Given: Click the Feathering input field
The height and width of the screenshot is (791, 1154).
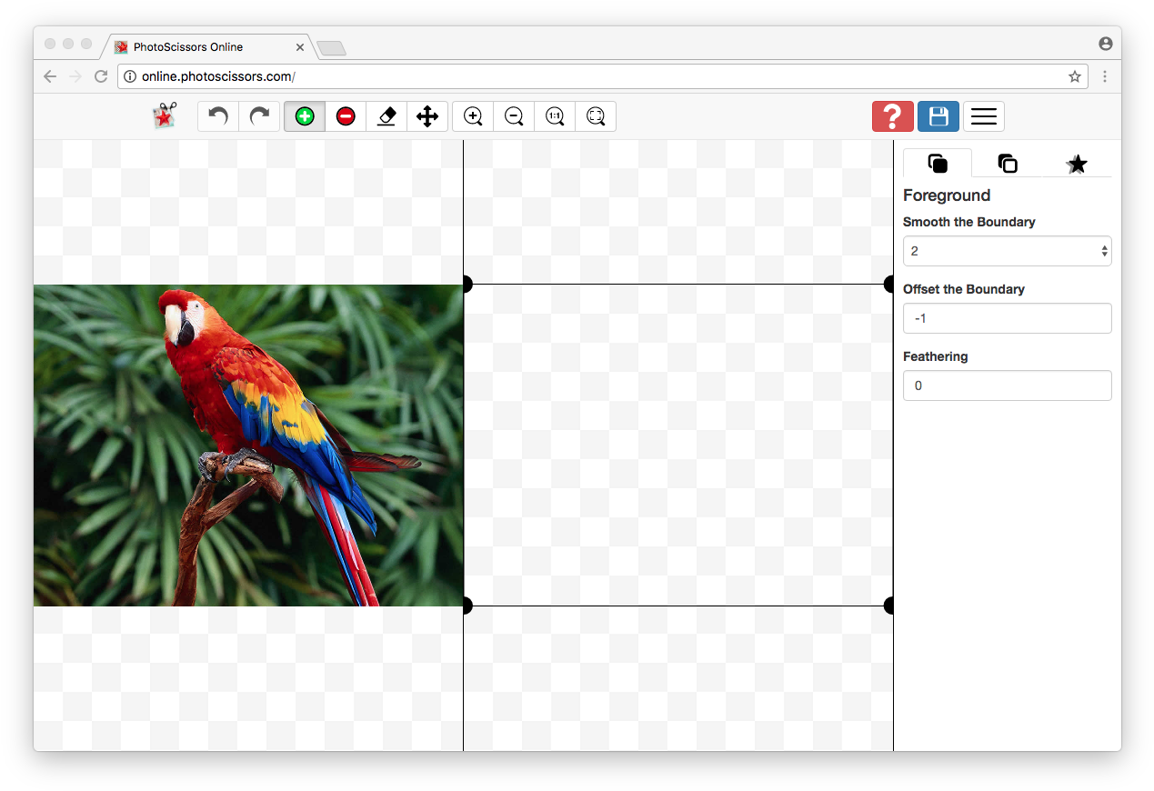Looking at the screenshot, I should point(1007,385).
